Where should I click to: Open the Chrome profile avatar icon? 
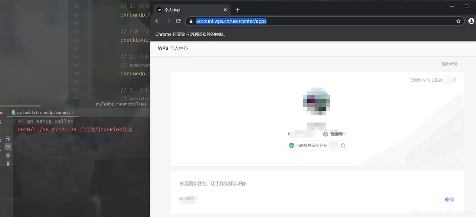click(x=471, y=21)
